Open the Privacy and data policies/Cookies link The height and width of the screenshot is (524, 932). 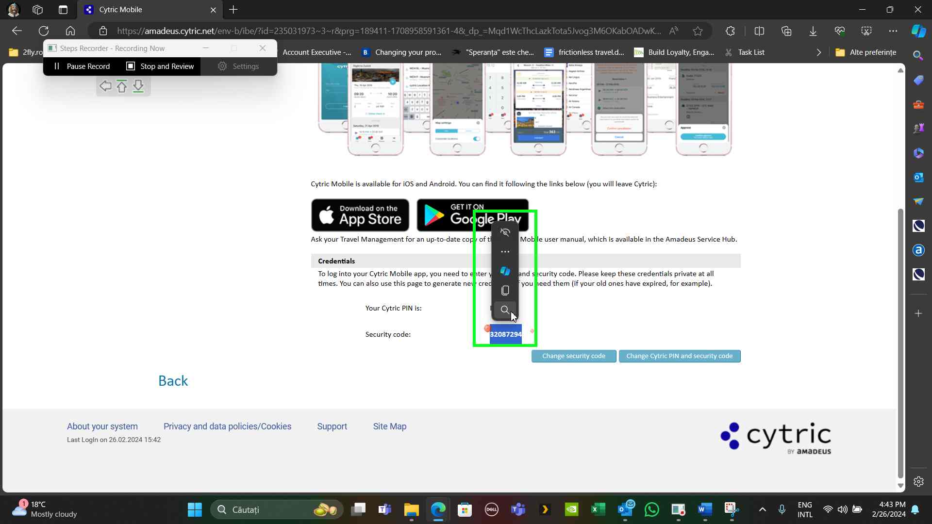pyautogui.click(x=228, y=426)
